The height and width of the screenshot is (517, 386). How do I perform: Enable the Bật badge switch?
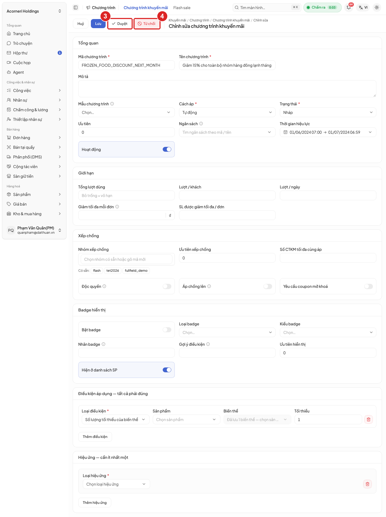pyautogui.click(x=167, y=330)
